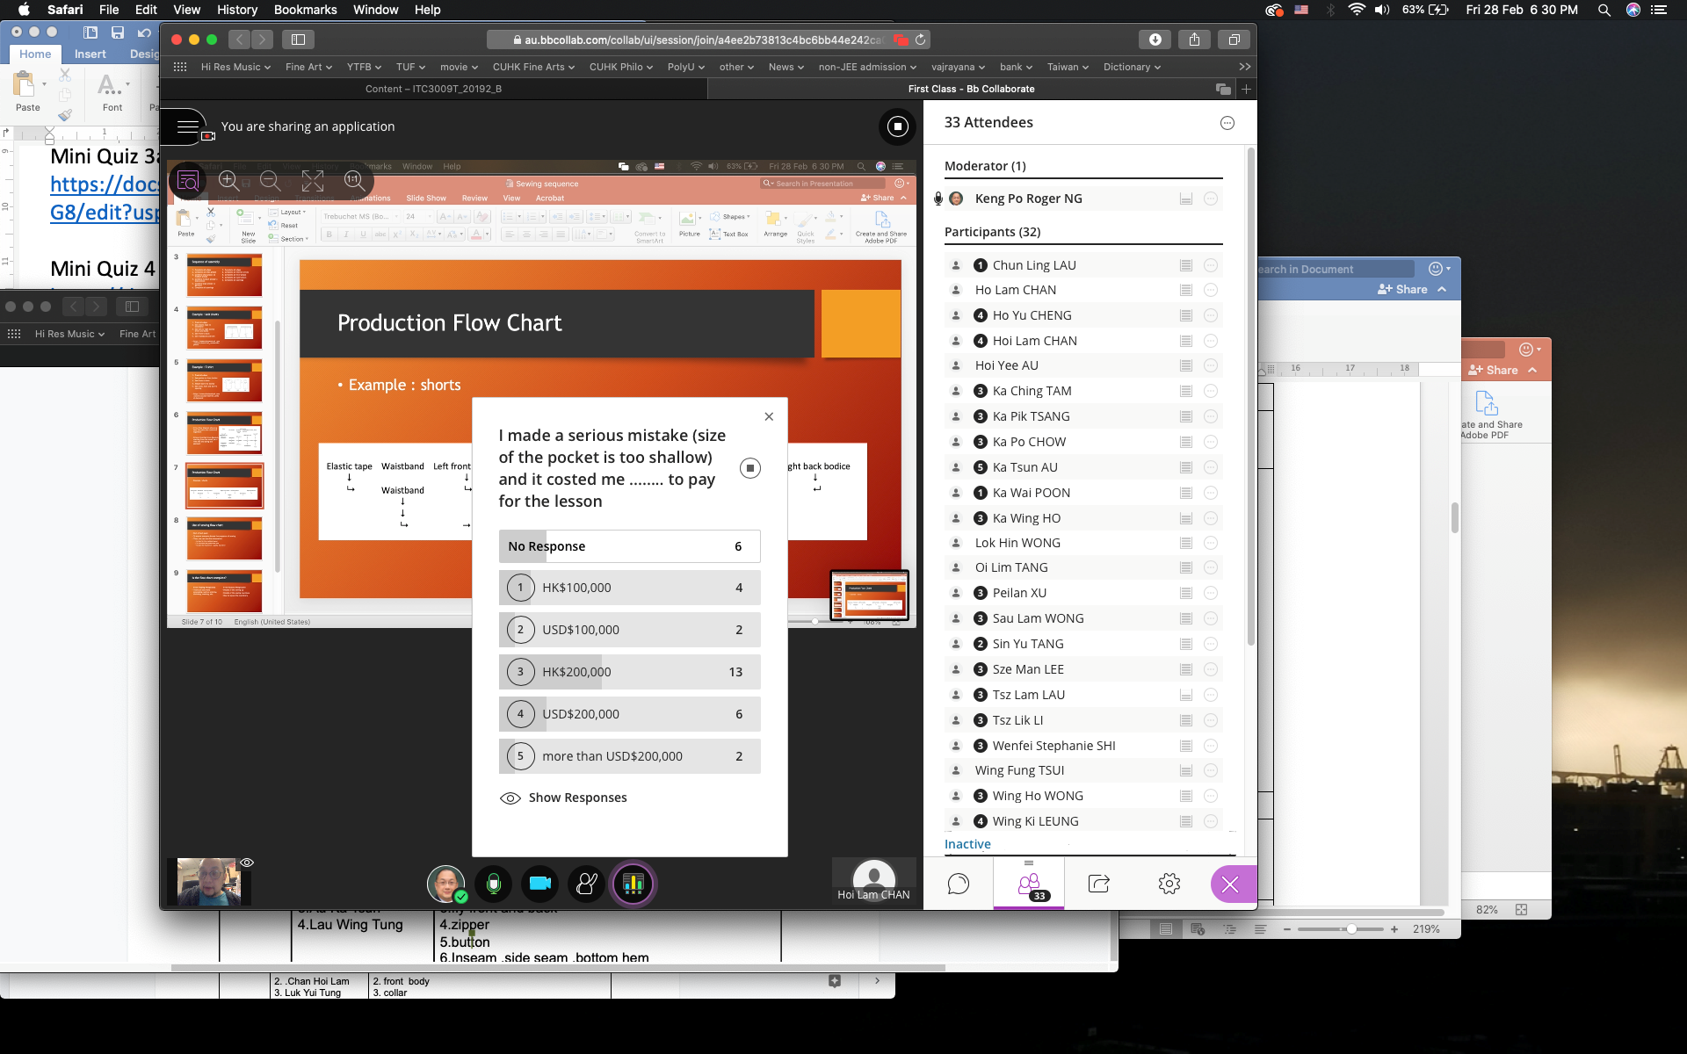Click the Word zoom slider handle
Viewport: 1687px width, 1054px height.
tap(1351, 928)
